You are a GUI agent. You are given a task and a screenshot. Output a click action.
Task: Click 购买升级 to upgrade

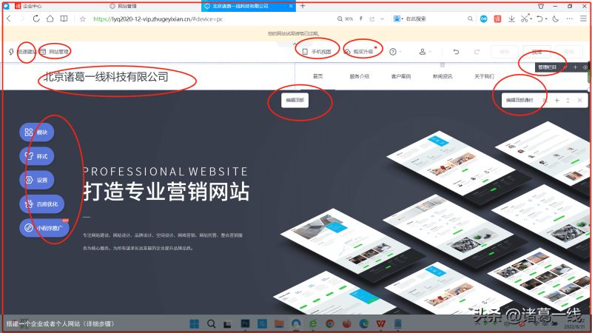point(359,52)
